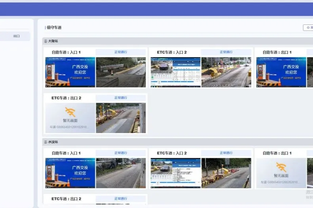
Task: Click 正常通行 status of 水汶站 自助车道 入口 1
Action: pyautogui.click(x=121, y=153)
